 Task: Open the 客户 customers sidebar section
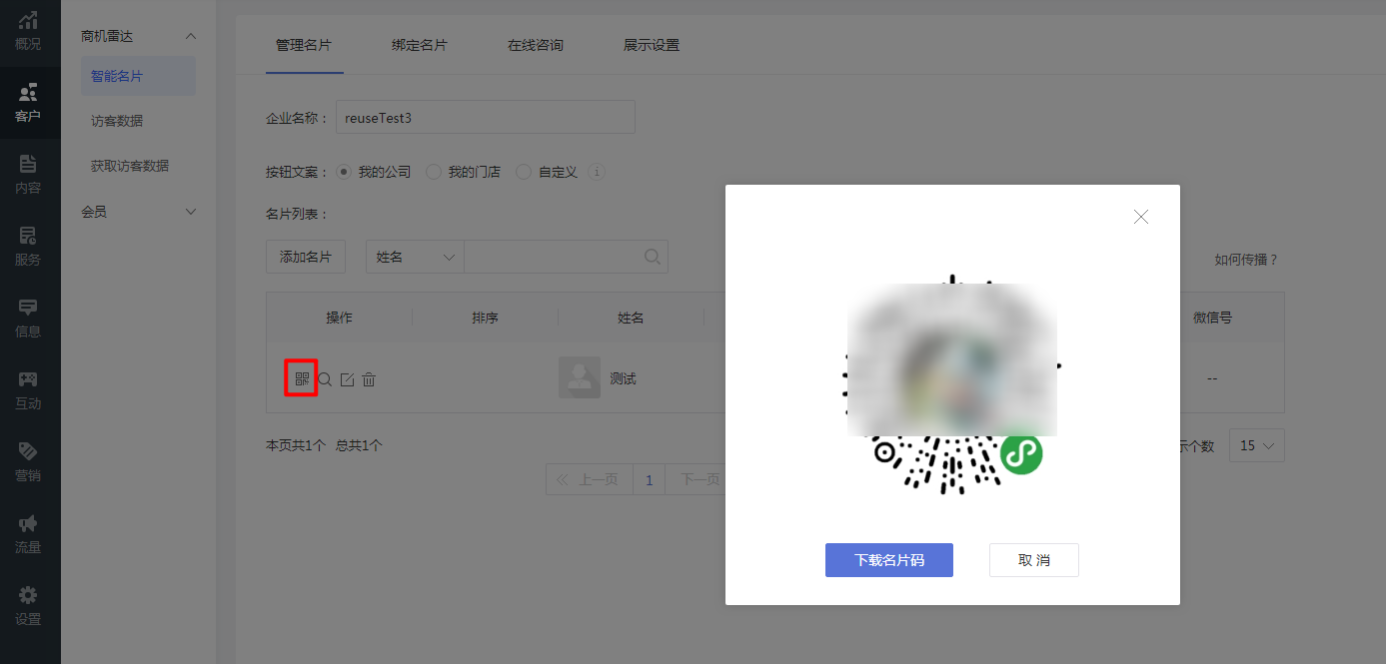[x=28, y=103]
